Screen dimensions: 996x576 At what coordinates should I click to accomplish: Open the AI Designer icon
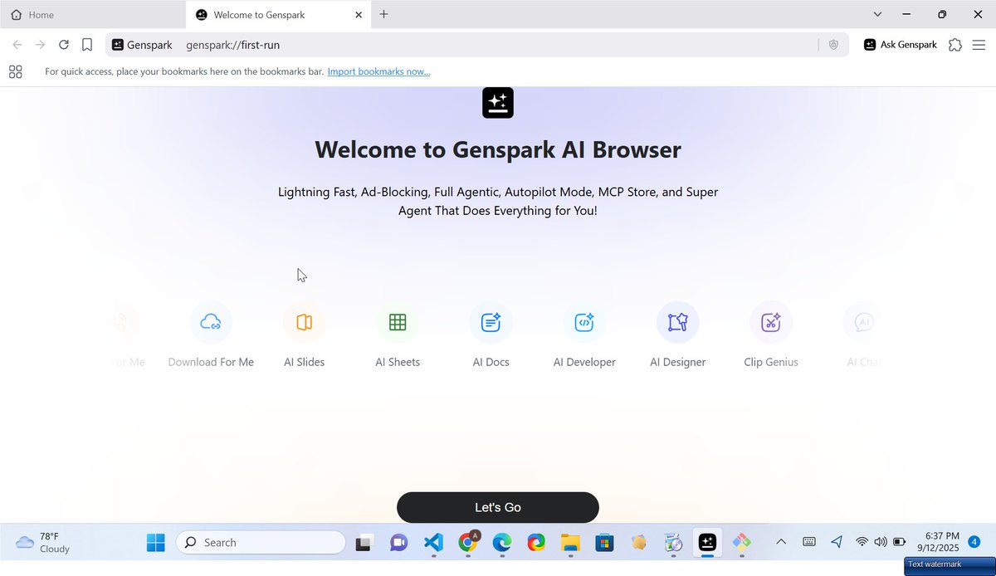(678, 322)
